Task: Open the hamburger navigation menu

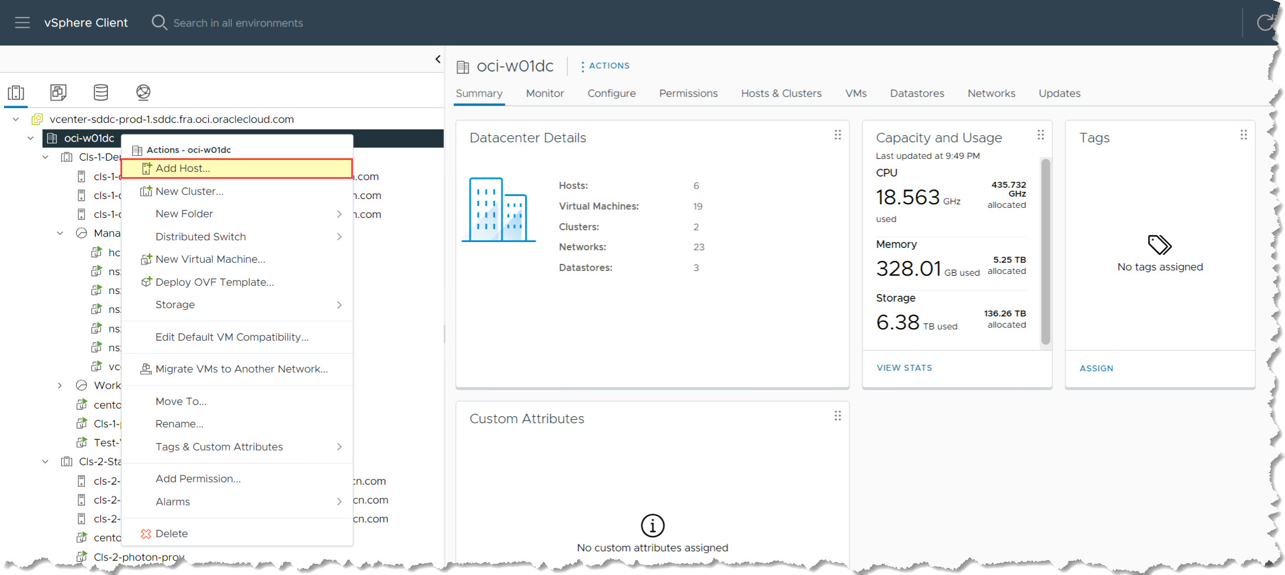Action: coord(22,23)
